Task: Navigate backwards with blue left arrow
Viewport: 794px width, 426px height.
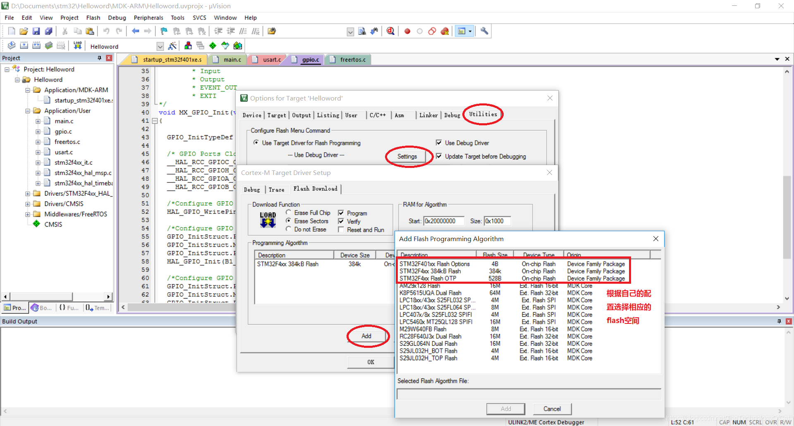Action: [136, 31]
